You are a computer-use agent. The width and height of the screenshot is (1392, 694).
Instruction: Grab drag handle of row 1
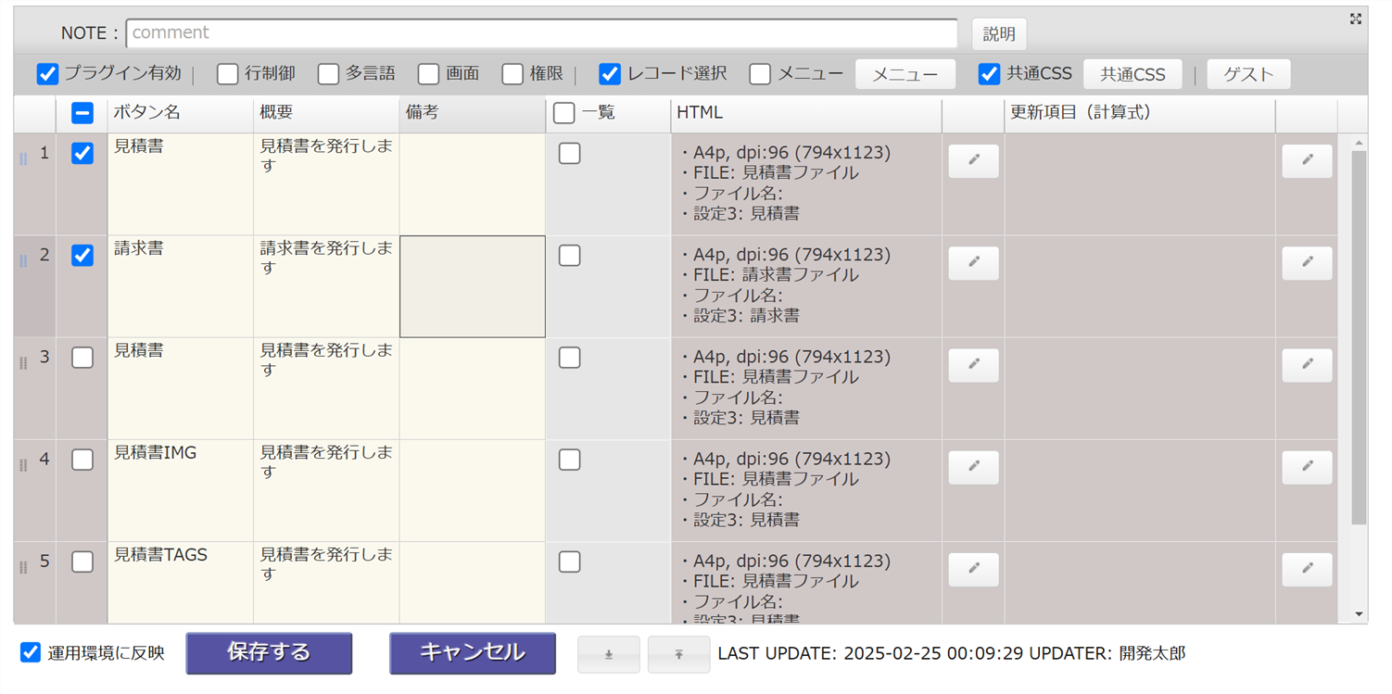23,159
